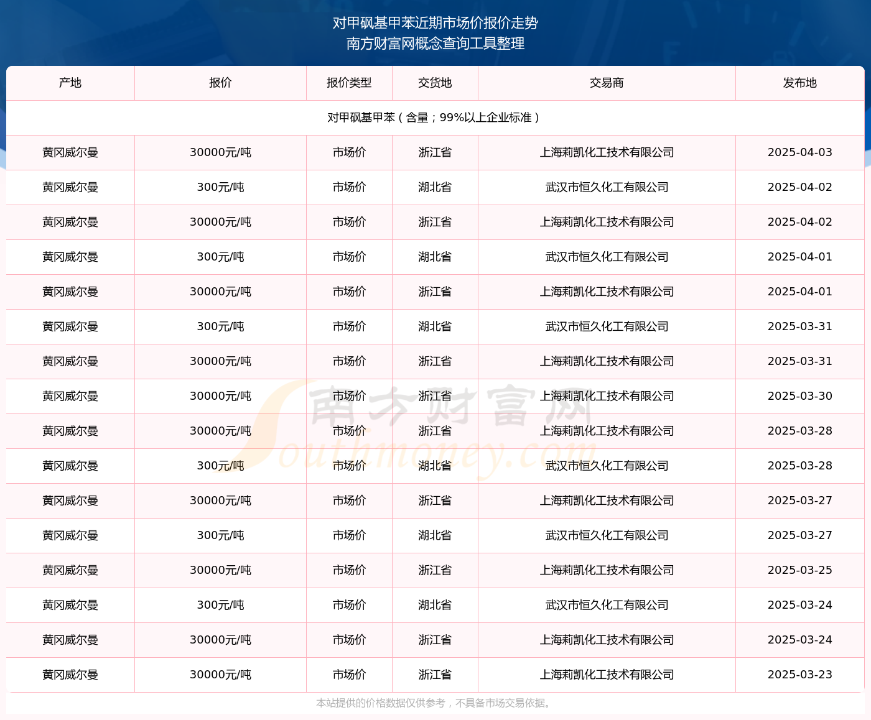Viewport: 871px width, 720px height.
Task: Click 上海莉凯化工技术有限公司 in the 2025-03-30 row
Action: [x=607, y=396]
